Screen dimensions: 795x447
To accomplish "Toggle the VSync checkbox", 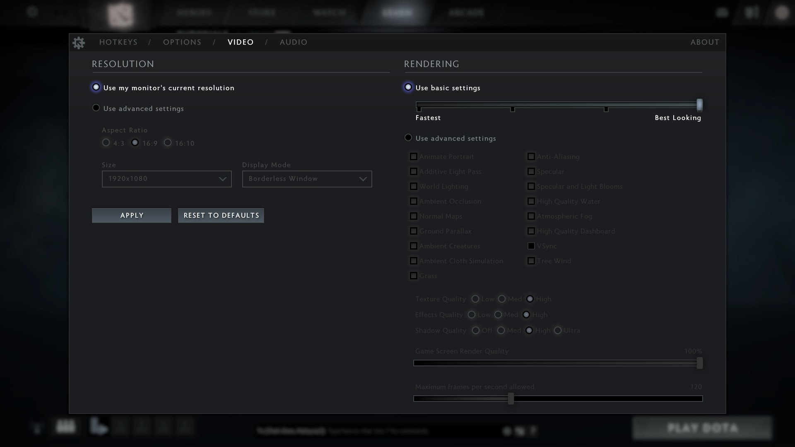I will (531, 246).
